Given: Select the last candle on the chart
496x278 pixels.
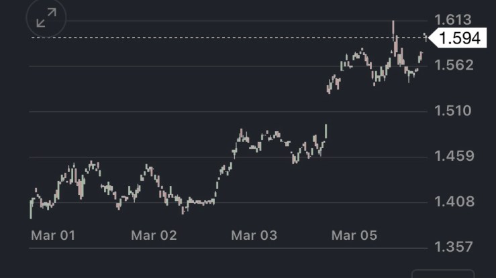Looking at the screenshot, I should (x=422, y=56).
